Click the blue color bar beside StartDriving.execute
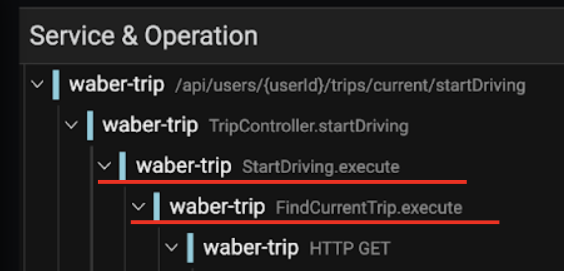 coord(123,166)
